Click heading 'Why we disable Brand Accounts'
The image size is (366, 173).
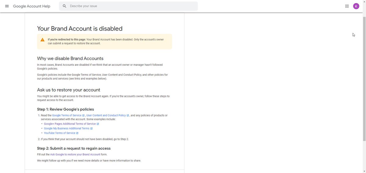pos(70,58)
